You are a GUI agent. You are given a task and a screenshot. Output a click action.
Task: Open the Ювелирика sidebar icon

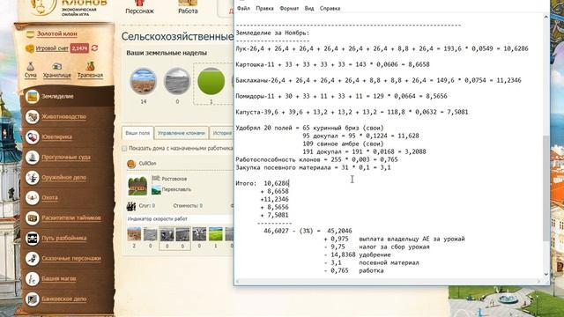(x=32, y=137)
